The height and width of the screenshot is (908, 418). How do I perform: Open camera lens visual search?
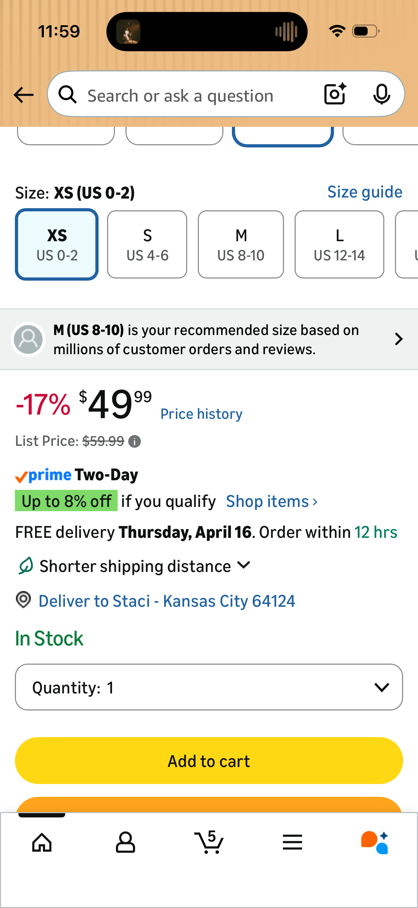coord(335,94)
